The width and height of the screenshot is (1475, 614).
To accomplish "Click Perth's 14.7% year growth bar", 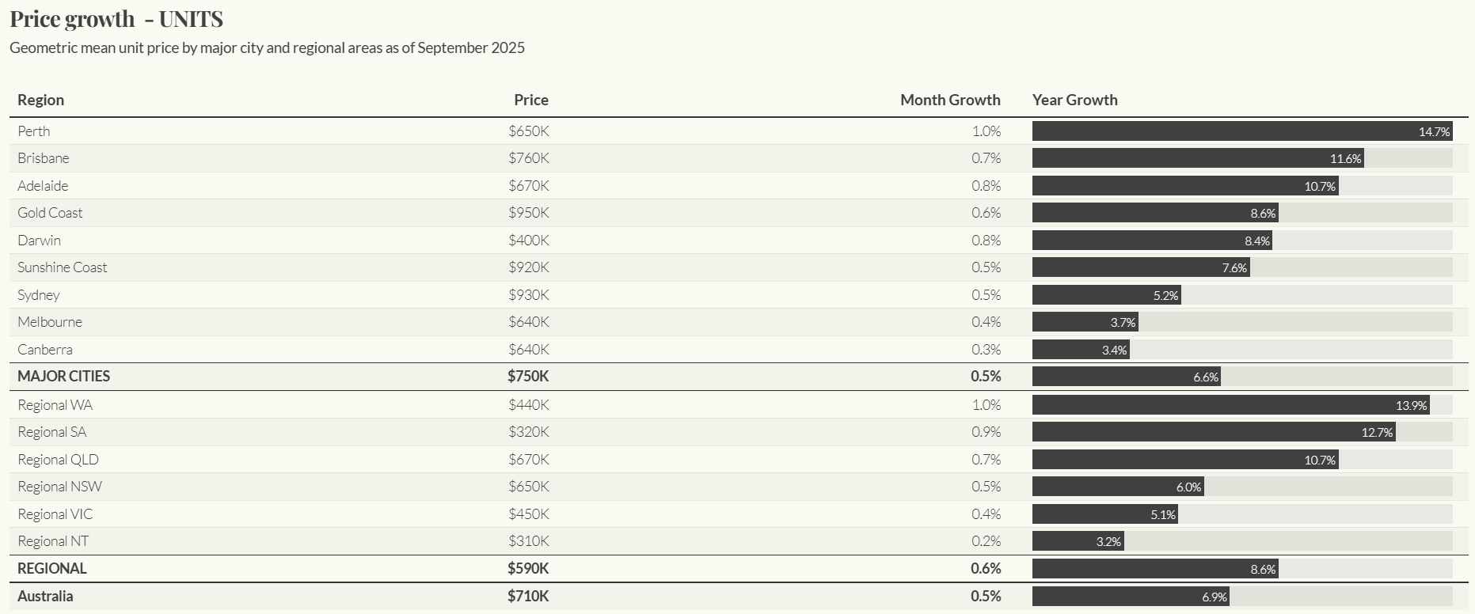I will coord(1241,131).
